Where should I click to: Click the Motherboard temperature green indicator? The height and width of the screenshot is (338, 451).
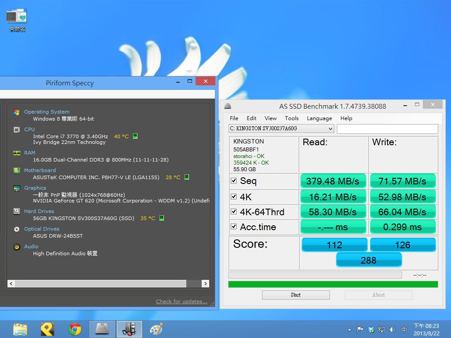click(x=187, y=177)
